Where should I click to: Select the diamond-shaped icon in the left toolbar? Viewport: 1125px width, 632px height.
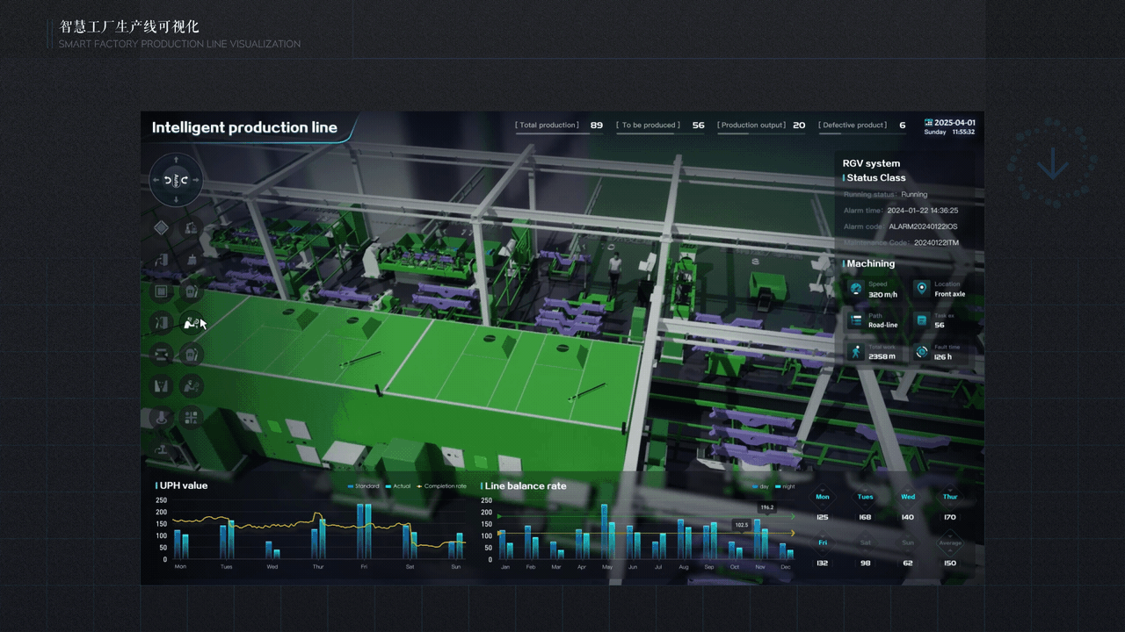click(x=161, y=228)
